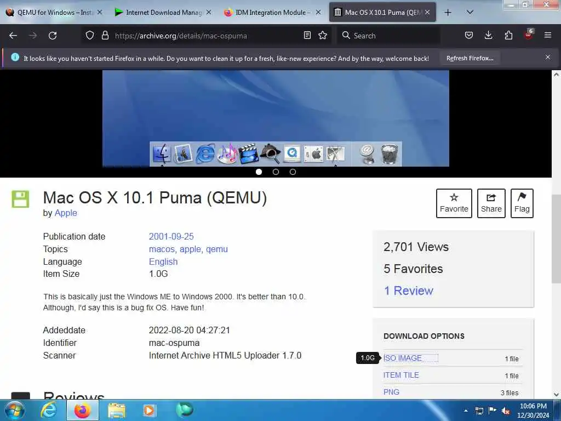Select the third carousel dot indicator
561x421 pixels.
click(x=293, y=172)
